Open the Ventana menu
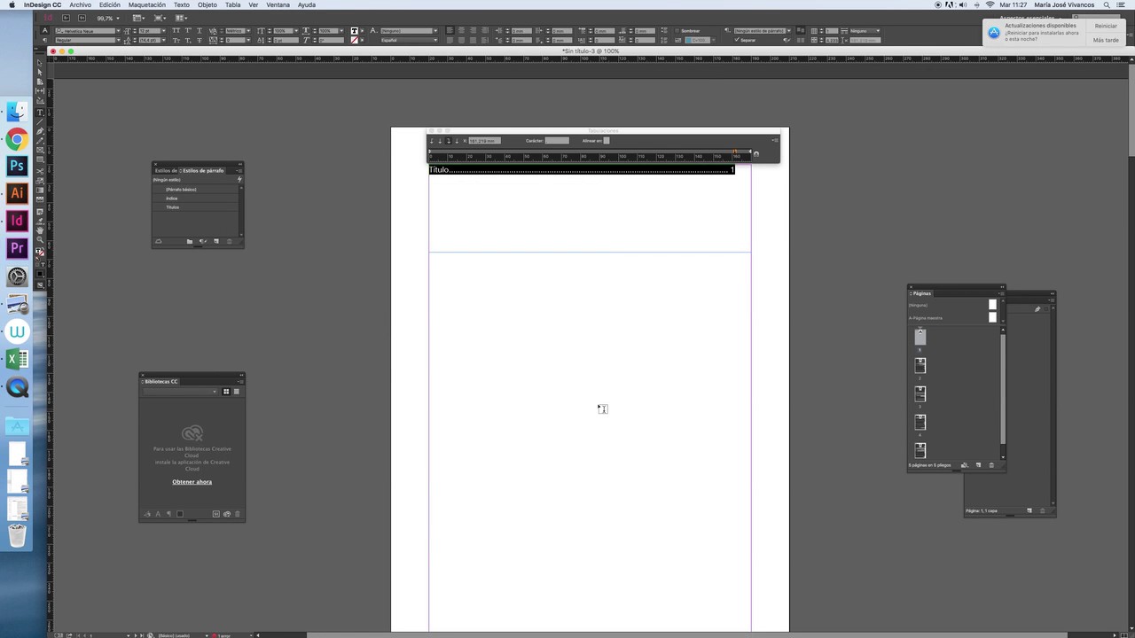This screenshot has width=1135, height=638. [278, 5]
